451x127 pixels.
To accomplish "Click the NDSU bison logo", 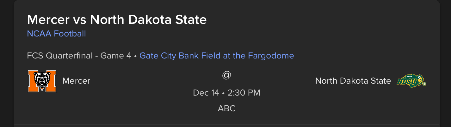I will [x=411, y=81].
